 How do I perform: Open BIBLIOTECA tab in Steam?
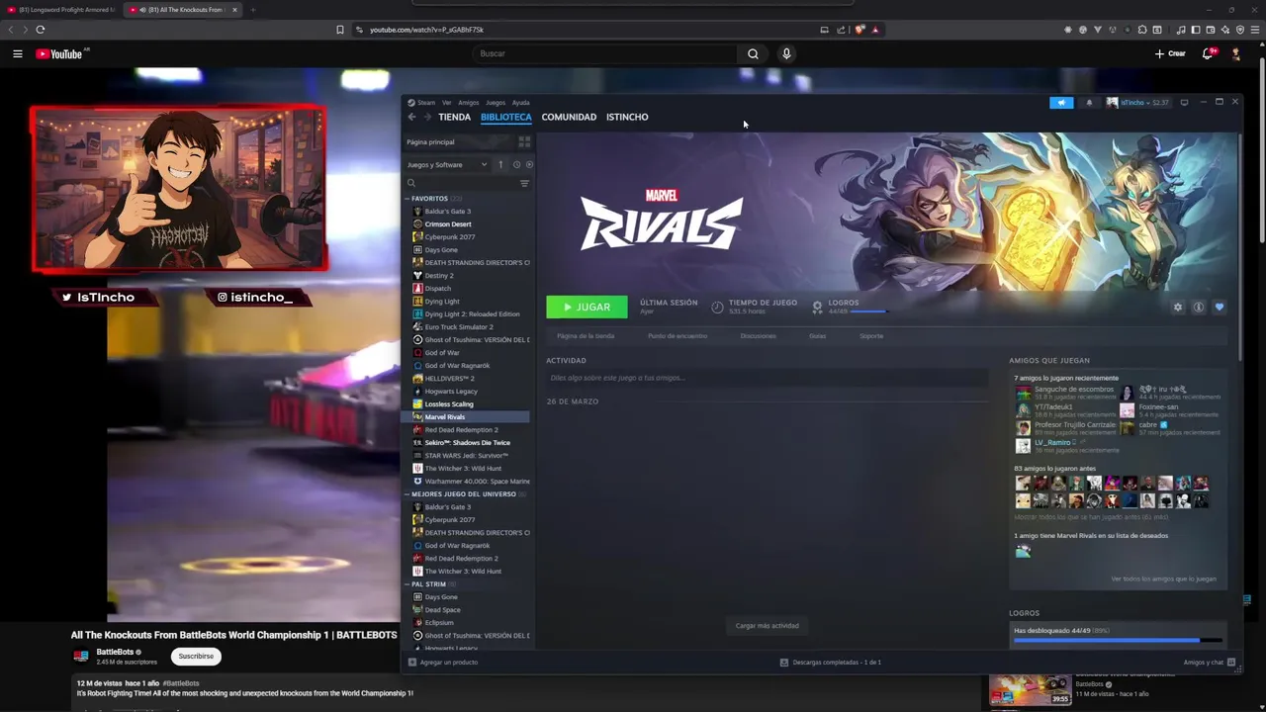tap(505, 117)
